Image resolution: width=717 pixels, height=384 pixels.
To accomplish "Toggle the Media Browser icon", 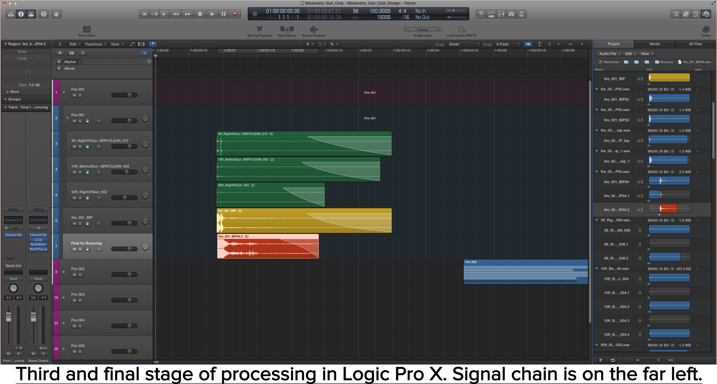I will [706, 14].
